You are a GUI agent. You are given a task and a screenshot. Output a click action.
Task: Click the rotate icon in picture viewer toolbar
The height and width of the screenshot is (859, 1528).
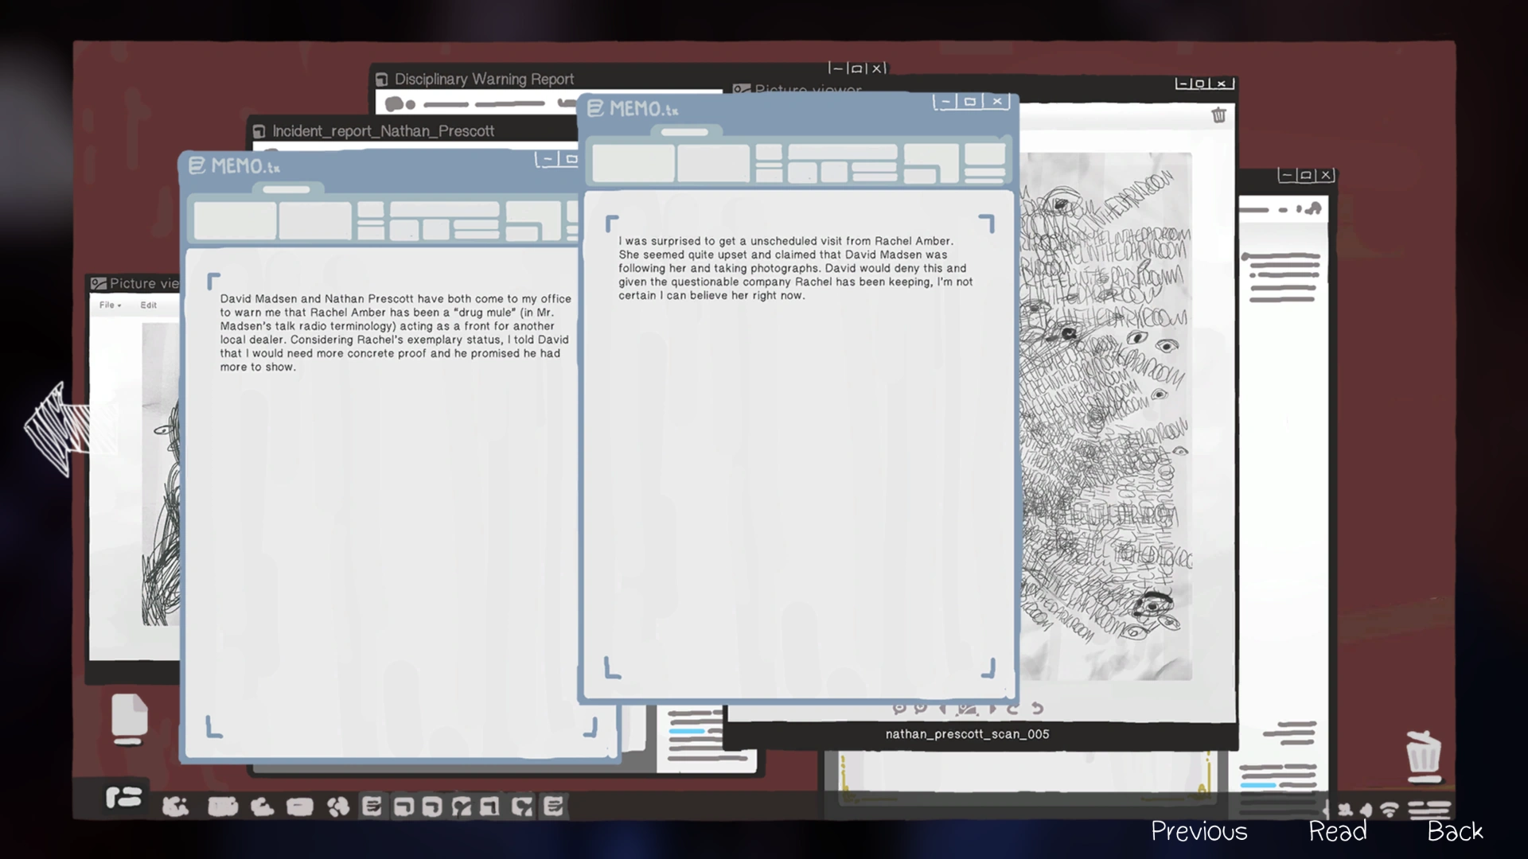pyautogui.click(x=1012, y=708)
